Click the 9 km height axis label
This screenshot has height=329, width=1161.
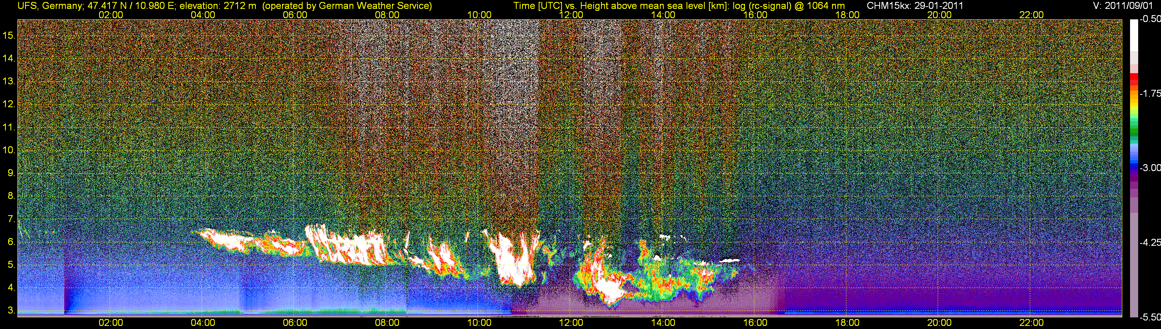[x=11, y=173]
